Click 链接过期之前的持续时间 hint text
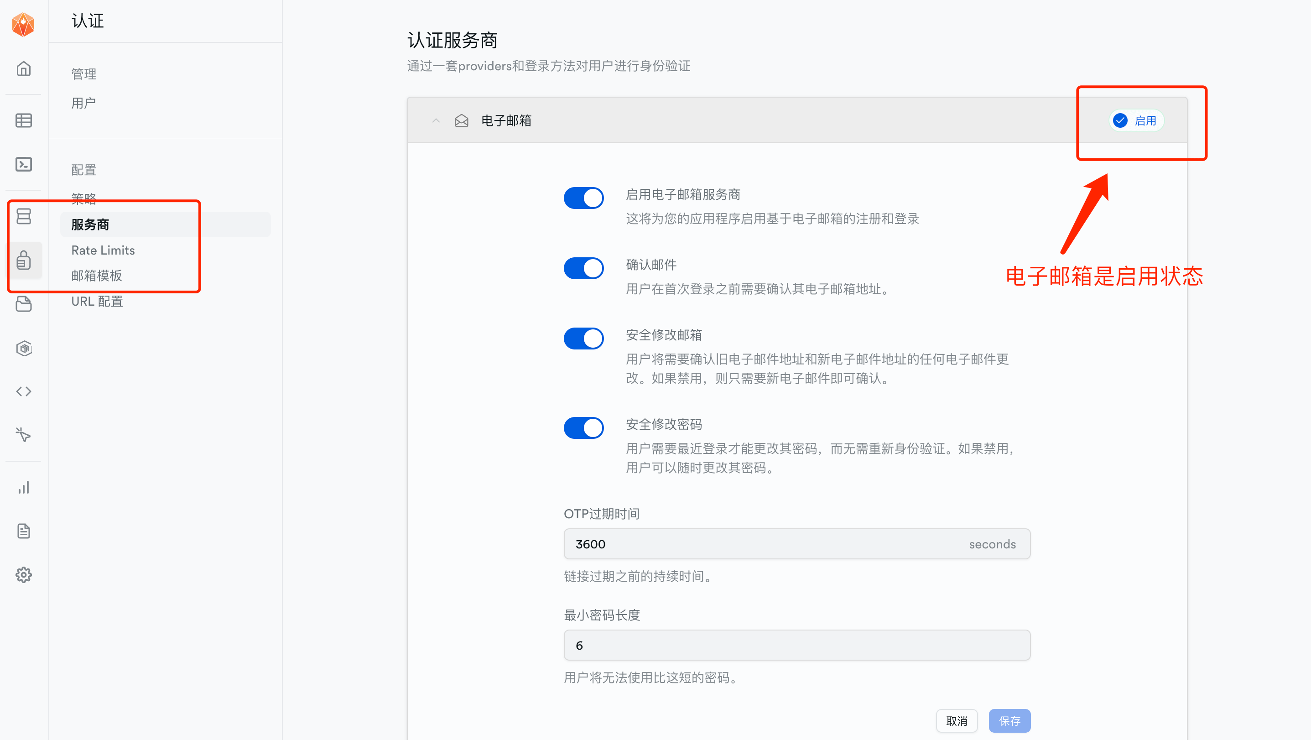This screenshot has width=1311, height=740. (639, 576)
